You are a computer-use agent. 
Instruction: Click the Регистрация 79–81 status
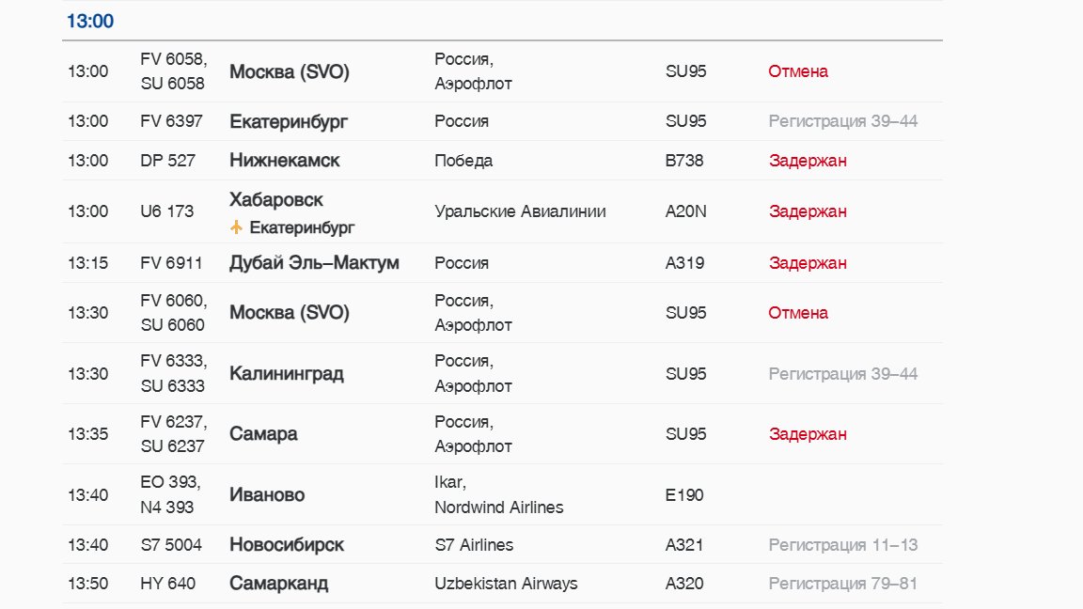click(842, 584)
